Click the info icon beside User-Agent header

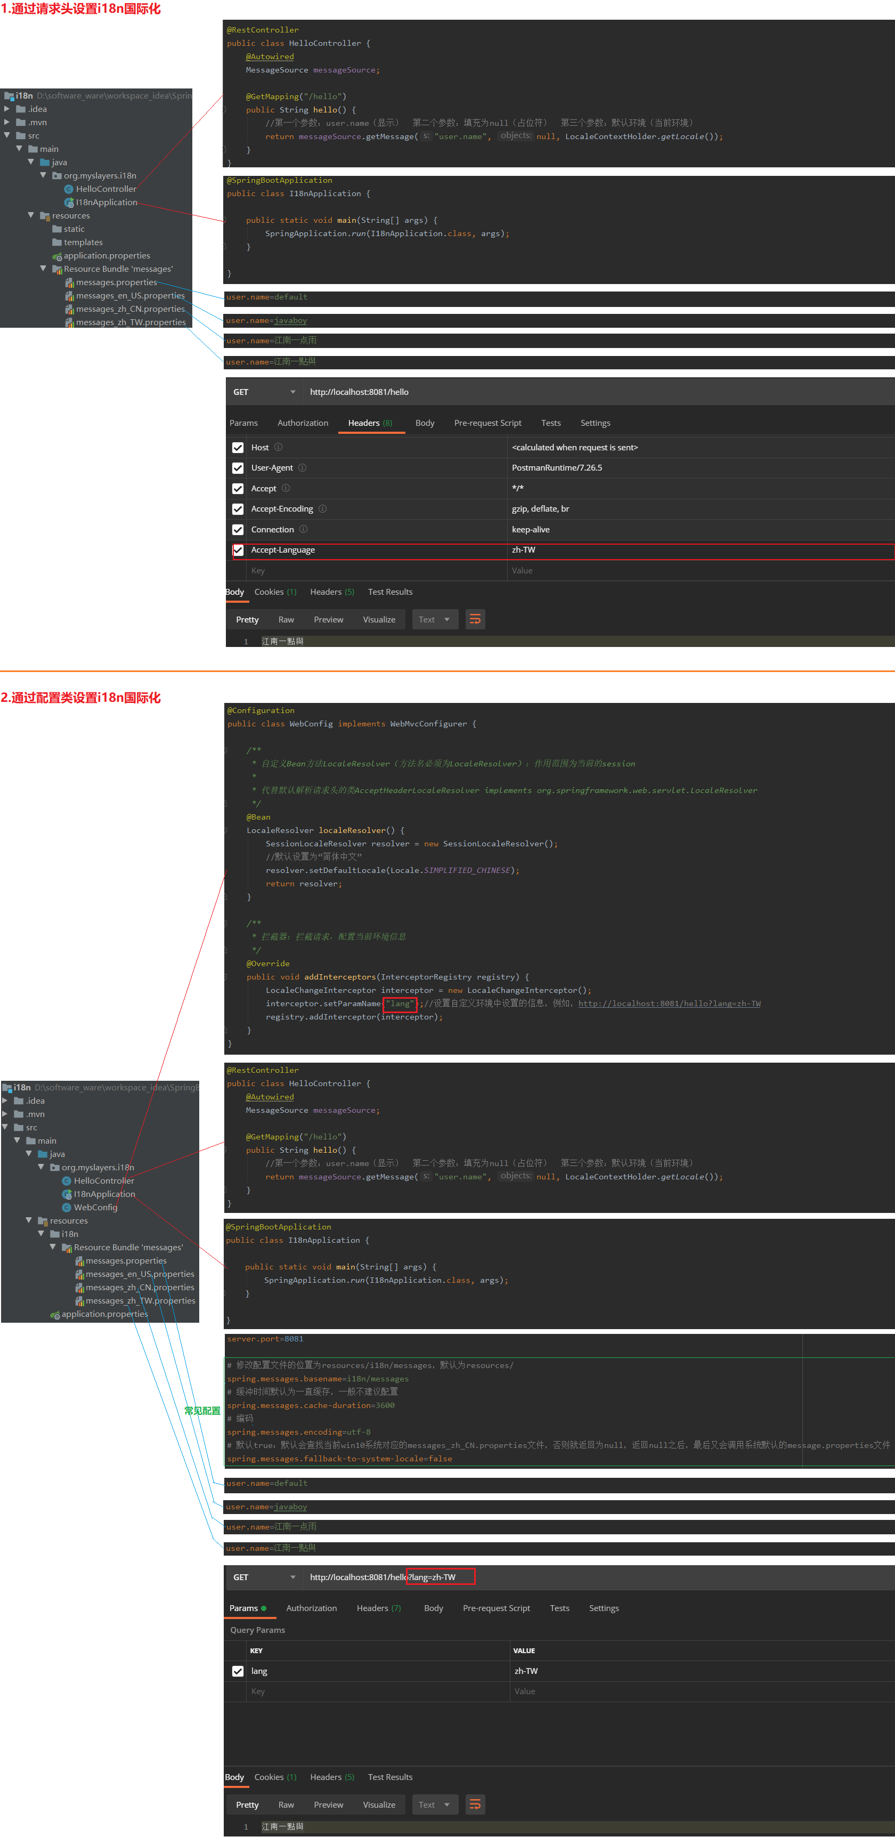pos(303,468)
